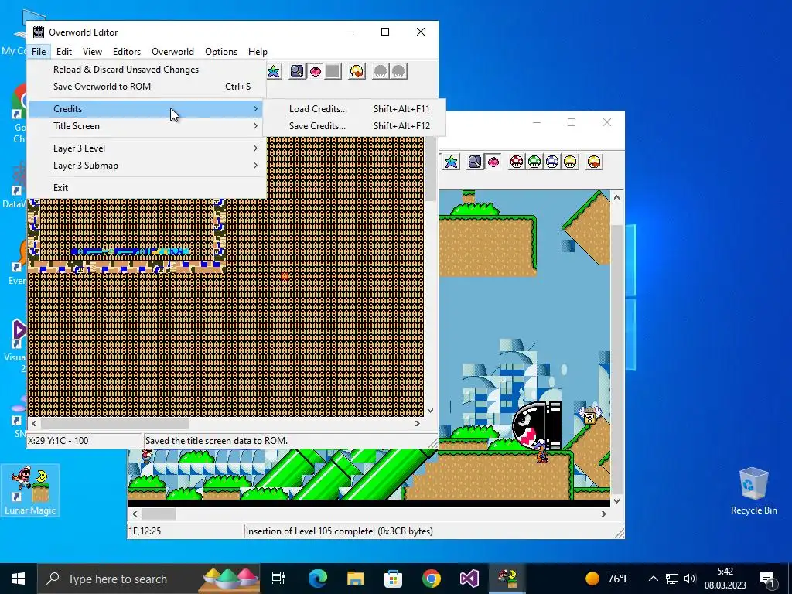Select Save Credits... from submenu
Viewport: 792px width, 594px height.
tap(354, 126)
